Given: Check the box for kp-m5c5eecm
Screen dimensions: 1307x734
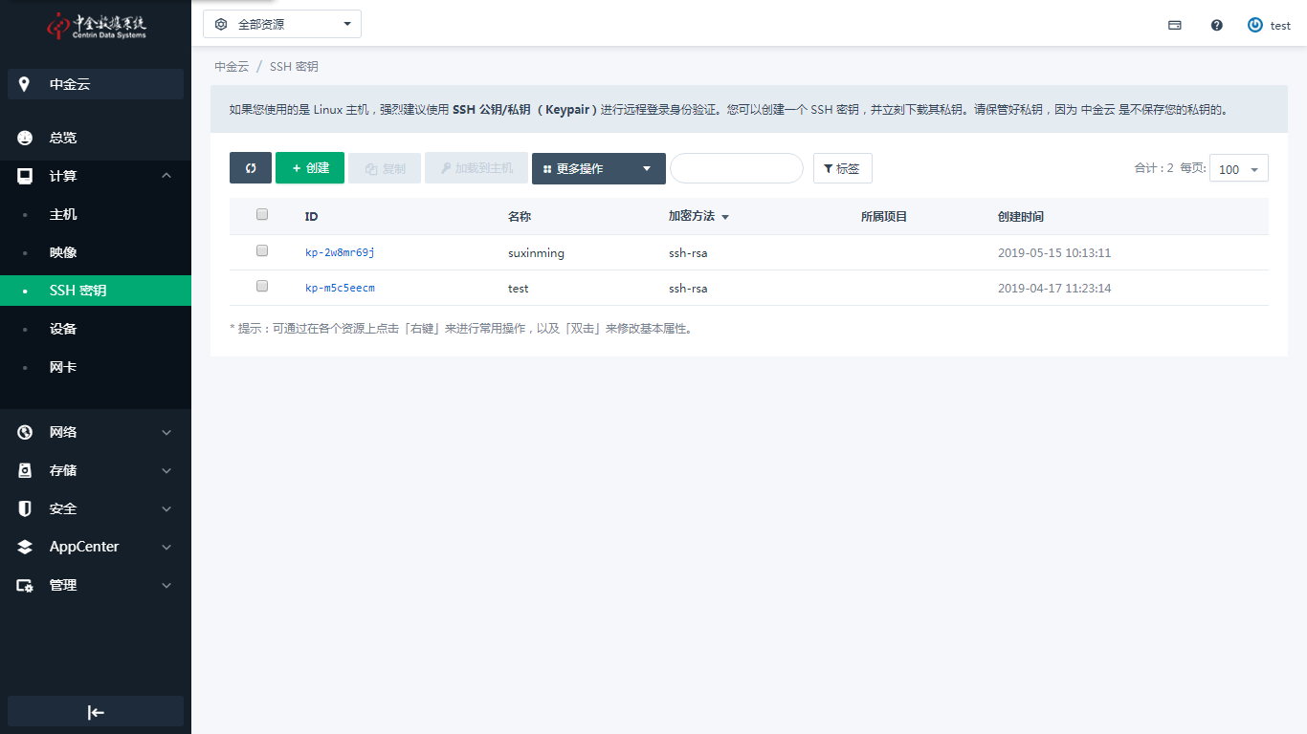Looking at the screenshot, I should [262, 286].
